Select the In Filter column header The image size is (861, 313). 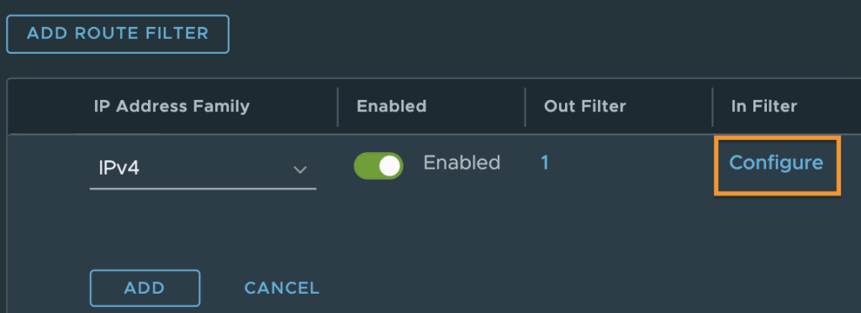[763, 107]
